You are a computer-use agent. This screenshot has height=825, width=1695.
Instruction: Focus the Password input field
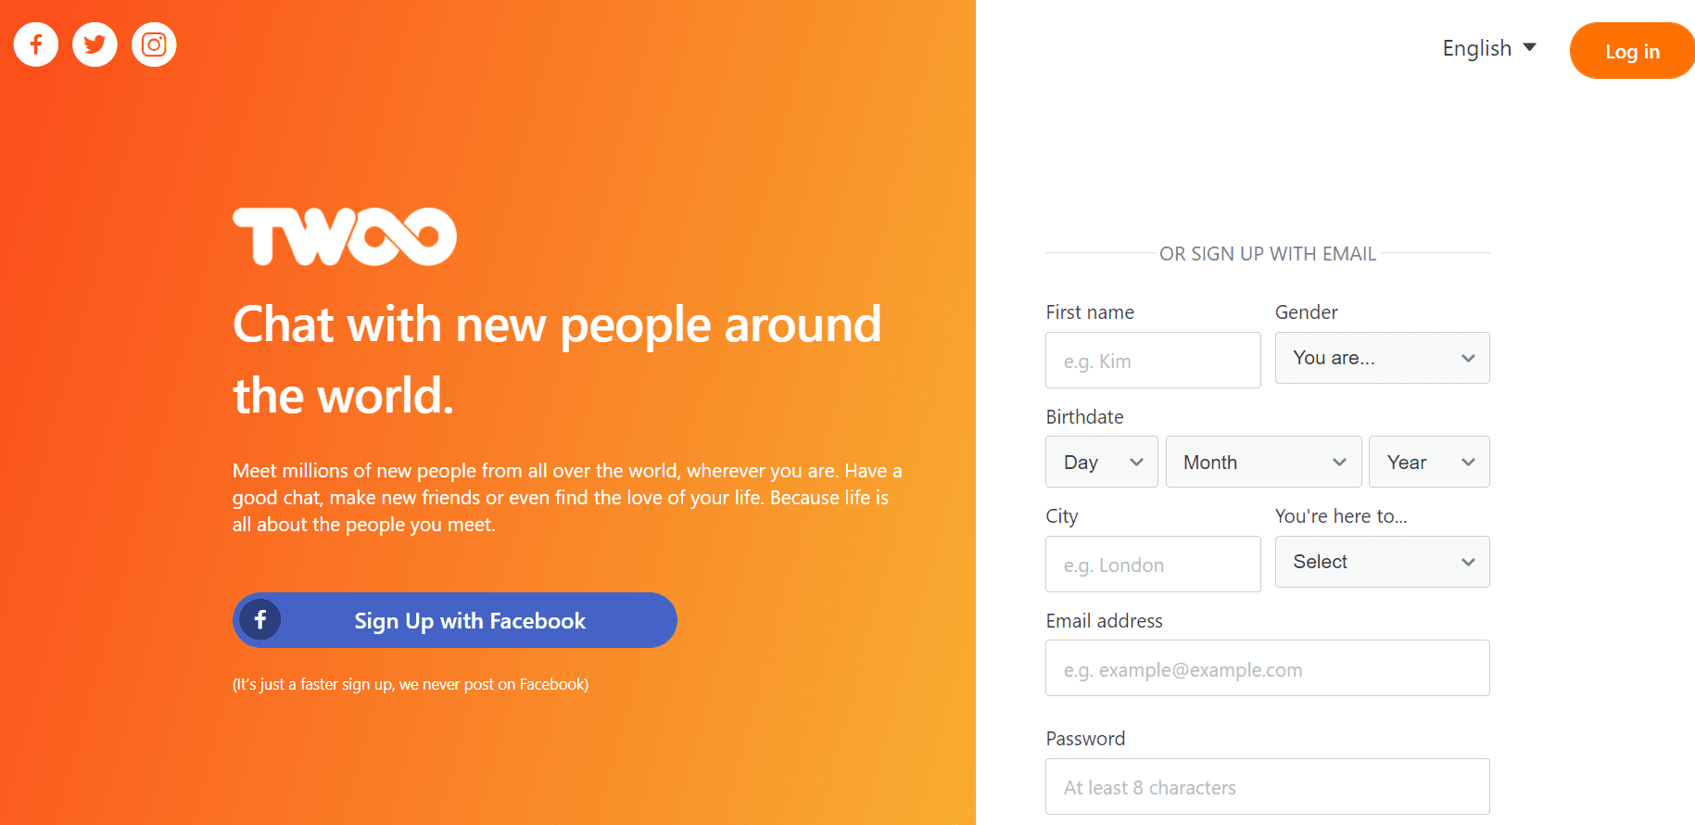pos(1267,787)
